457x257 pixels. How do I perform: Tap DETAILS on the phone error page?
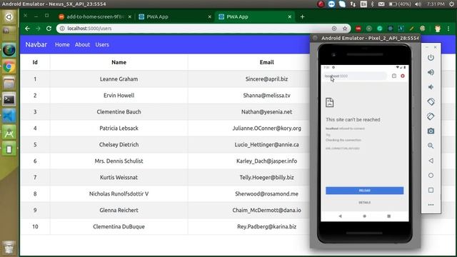[x=364, y=202]
